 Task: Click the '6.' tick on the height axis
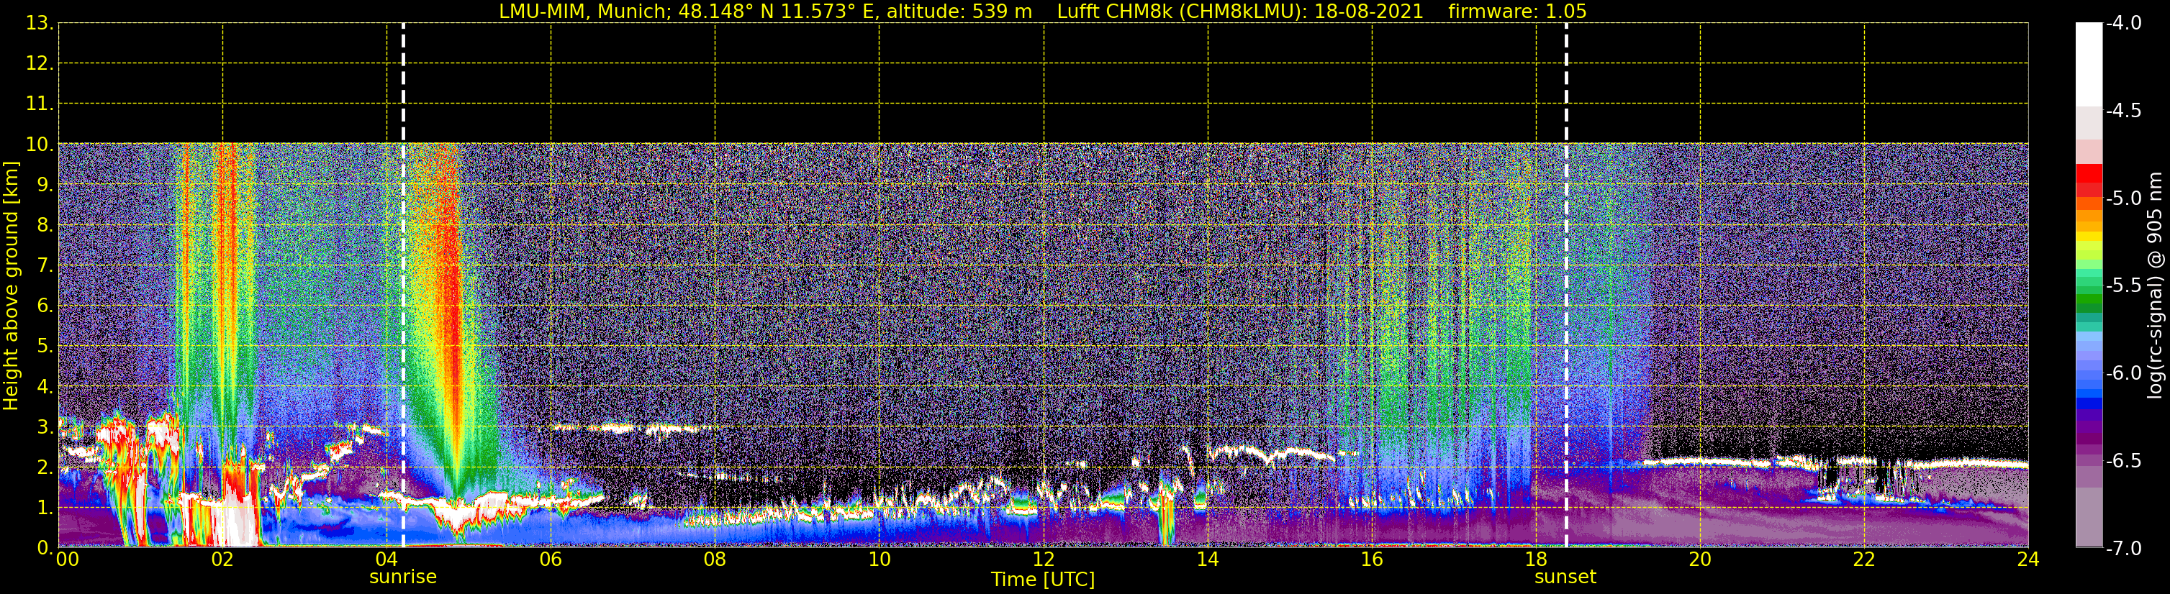[x=45, y=306]
